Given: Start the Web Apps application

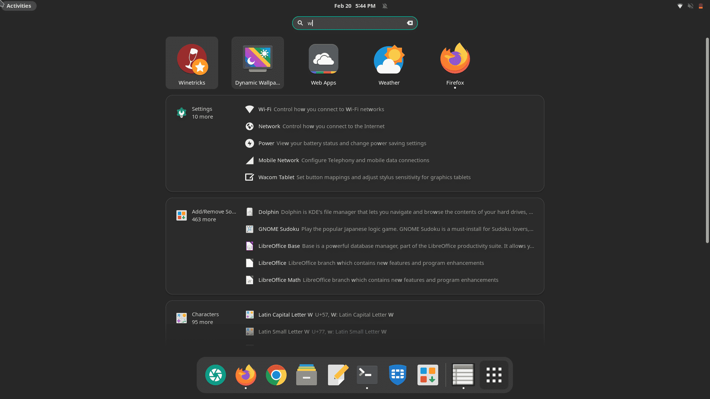Looking at the screenshot, I should (323, 63).
